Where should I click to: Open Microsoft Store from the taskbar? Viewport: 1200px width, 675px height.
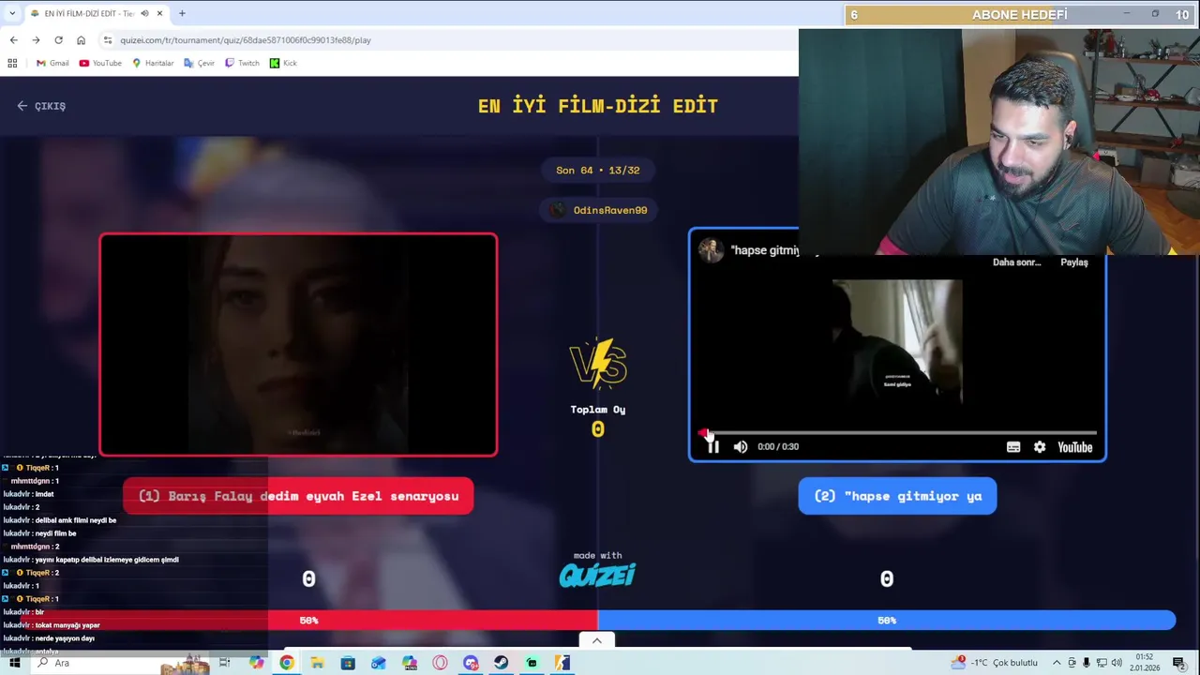coord(348,663)
